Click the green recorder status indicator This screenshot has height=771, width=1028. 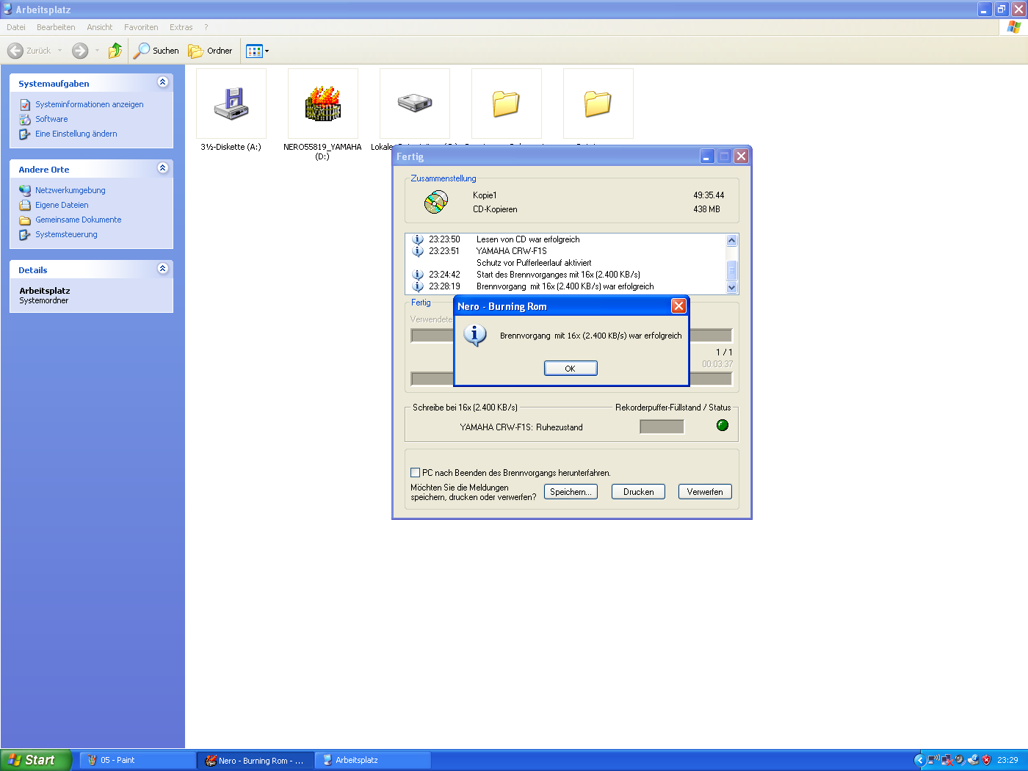[x=723, y=425]
